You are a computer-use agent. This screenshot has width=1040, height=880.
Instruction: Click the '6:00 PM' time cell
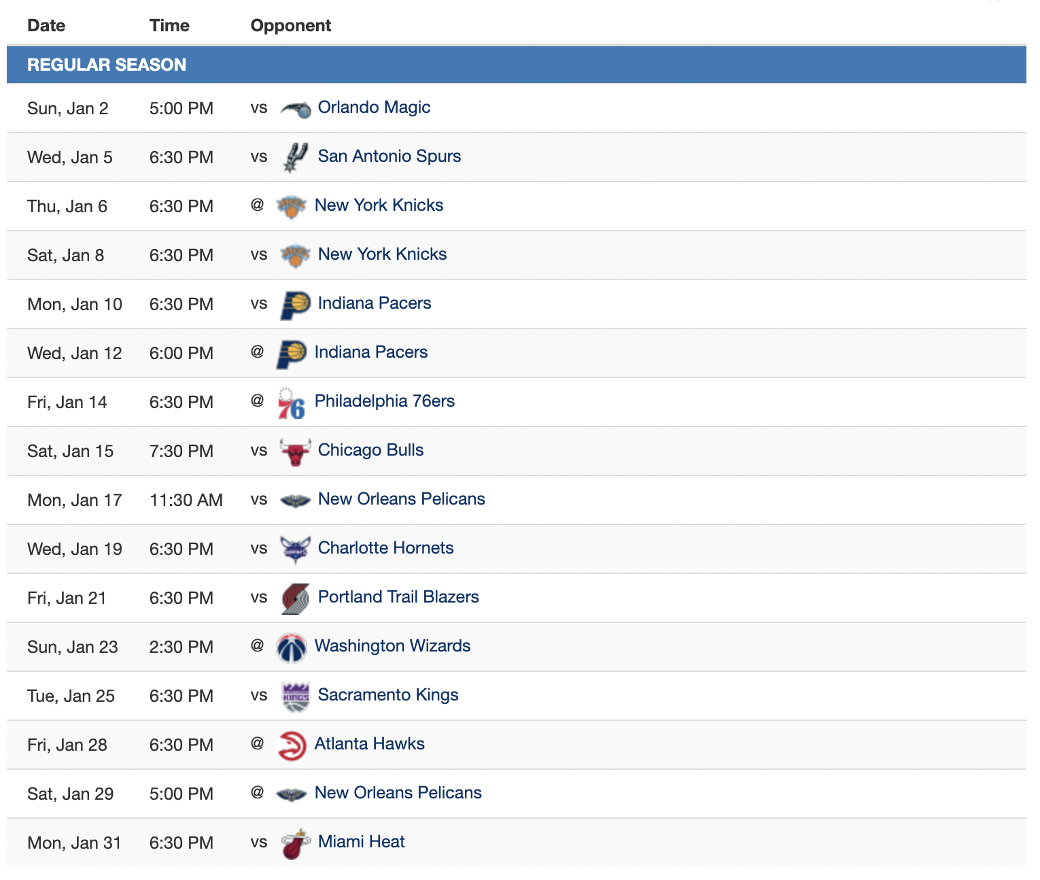point(181,354)
